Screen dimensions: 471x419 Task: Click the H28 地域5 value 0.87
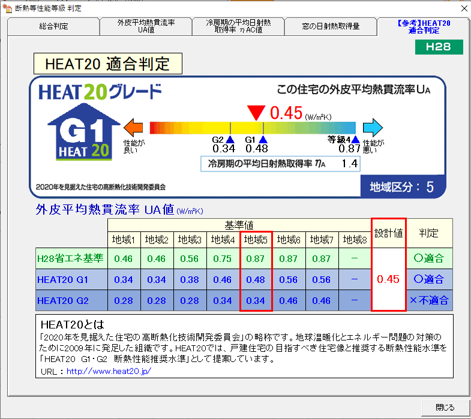coord(256,258)
